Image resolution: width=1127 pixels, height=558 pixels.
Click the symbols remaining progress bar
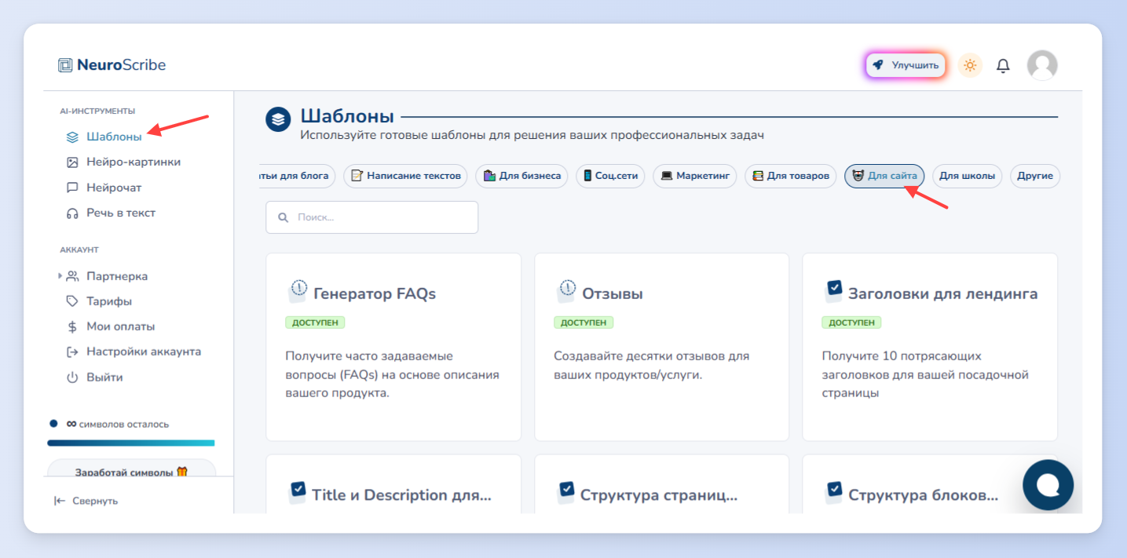(x=130, y=443)
